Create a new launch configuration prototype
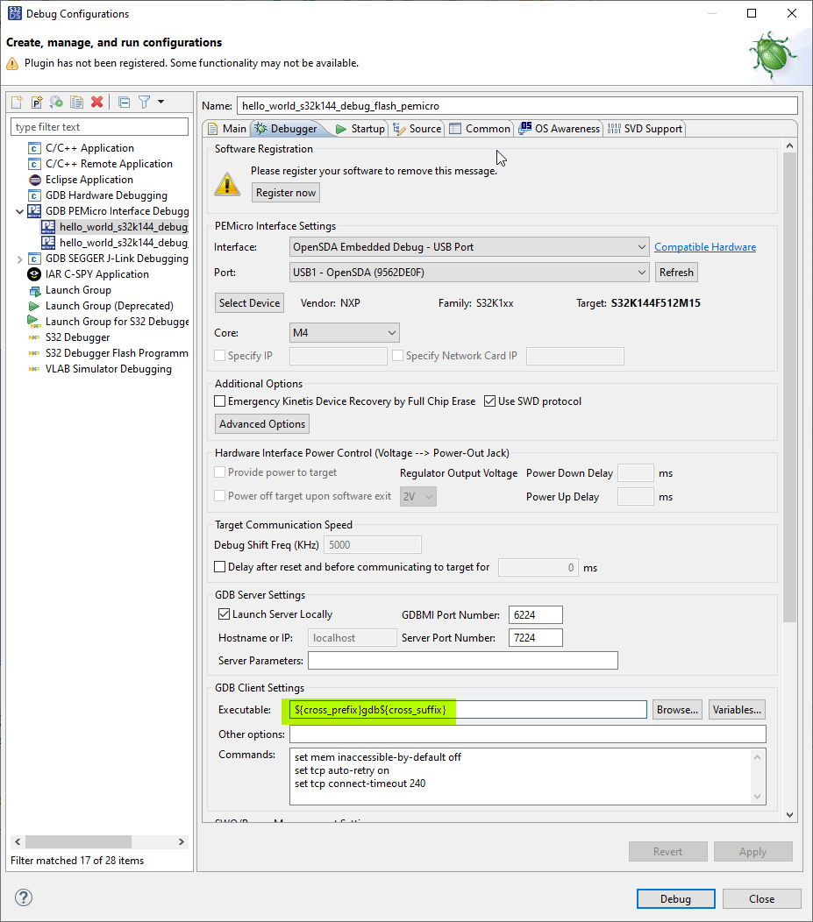 [36, 102]
